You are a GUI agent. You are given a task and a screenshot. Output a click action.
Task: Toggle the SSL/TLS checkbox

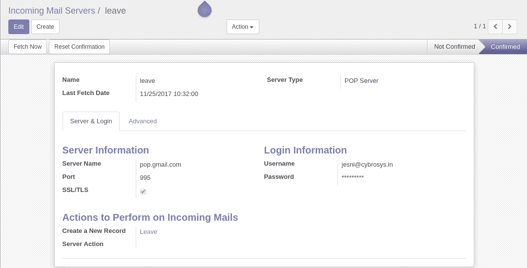point(143,191)
